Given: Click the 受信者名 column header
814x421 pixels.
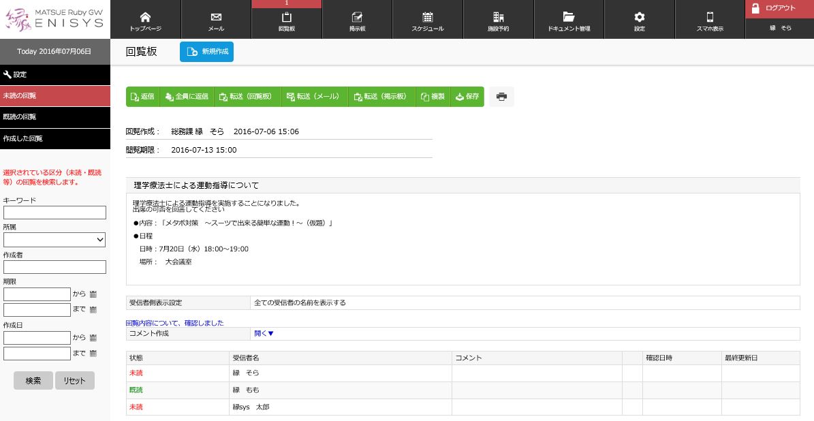Looking at the screenshot, I should (x=341, y=358).
